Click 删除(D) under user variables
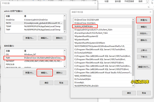Viewport: 154px width, 102px height. pos(59,38)
